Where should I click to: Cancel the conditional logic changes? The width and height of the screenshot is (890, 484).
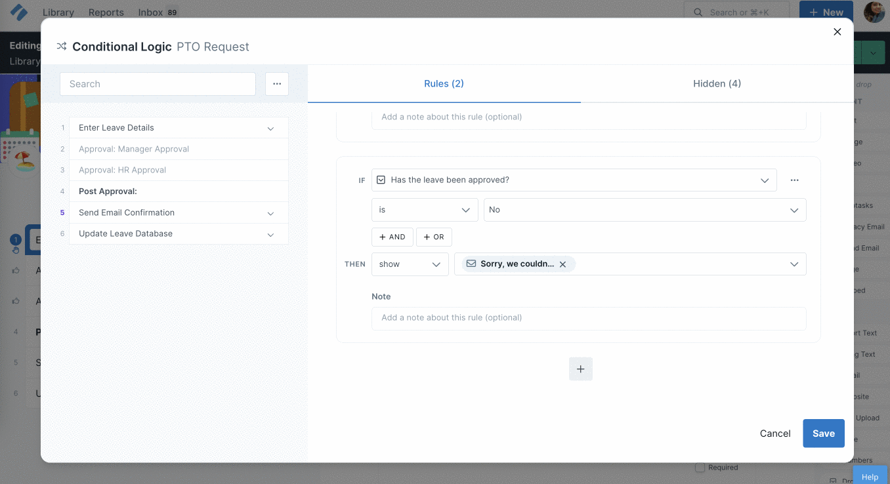(775, 433)
